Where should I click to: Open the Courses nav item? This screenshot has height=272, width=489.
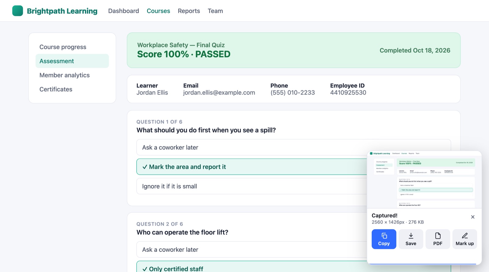[x=158, y=11]
